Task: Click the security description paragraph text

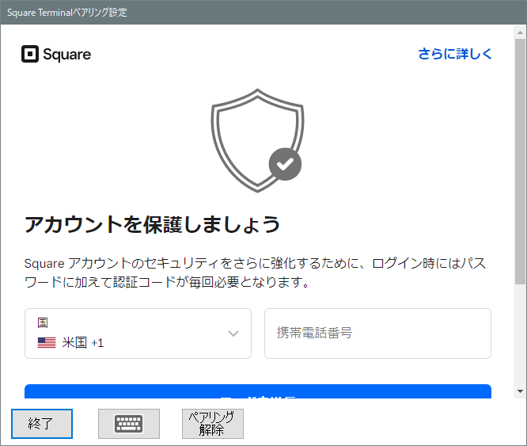Action: 261,273
